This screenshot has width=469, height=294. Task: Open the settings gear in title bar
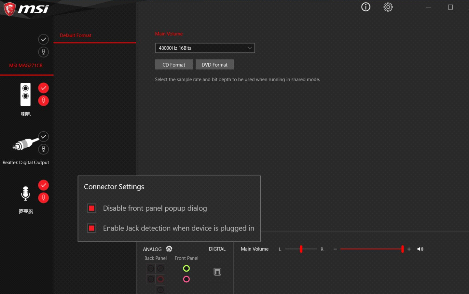coord(388,7)
